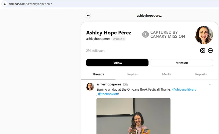Switch to the Replies tab
This screenshot has height=134, width=219.
132,74
